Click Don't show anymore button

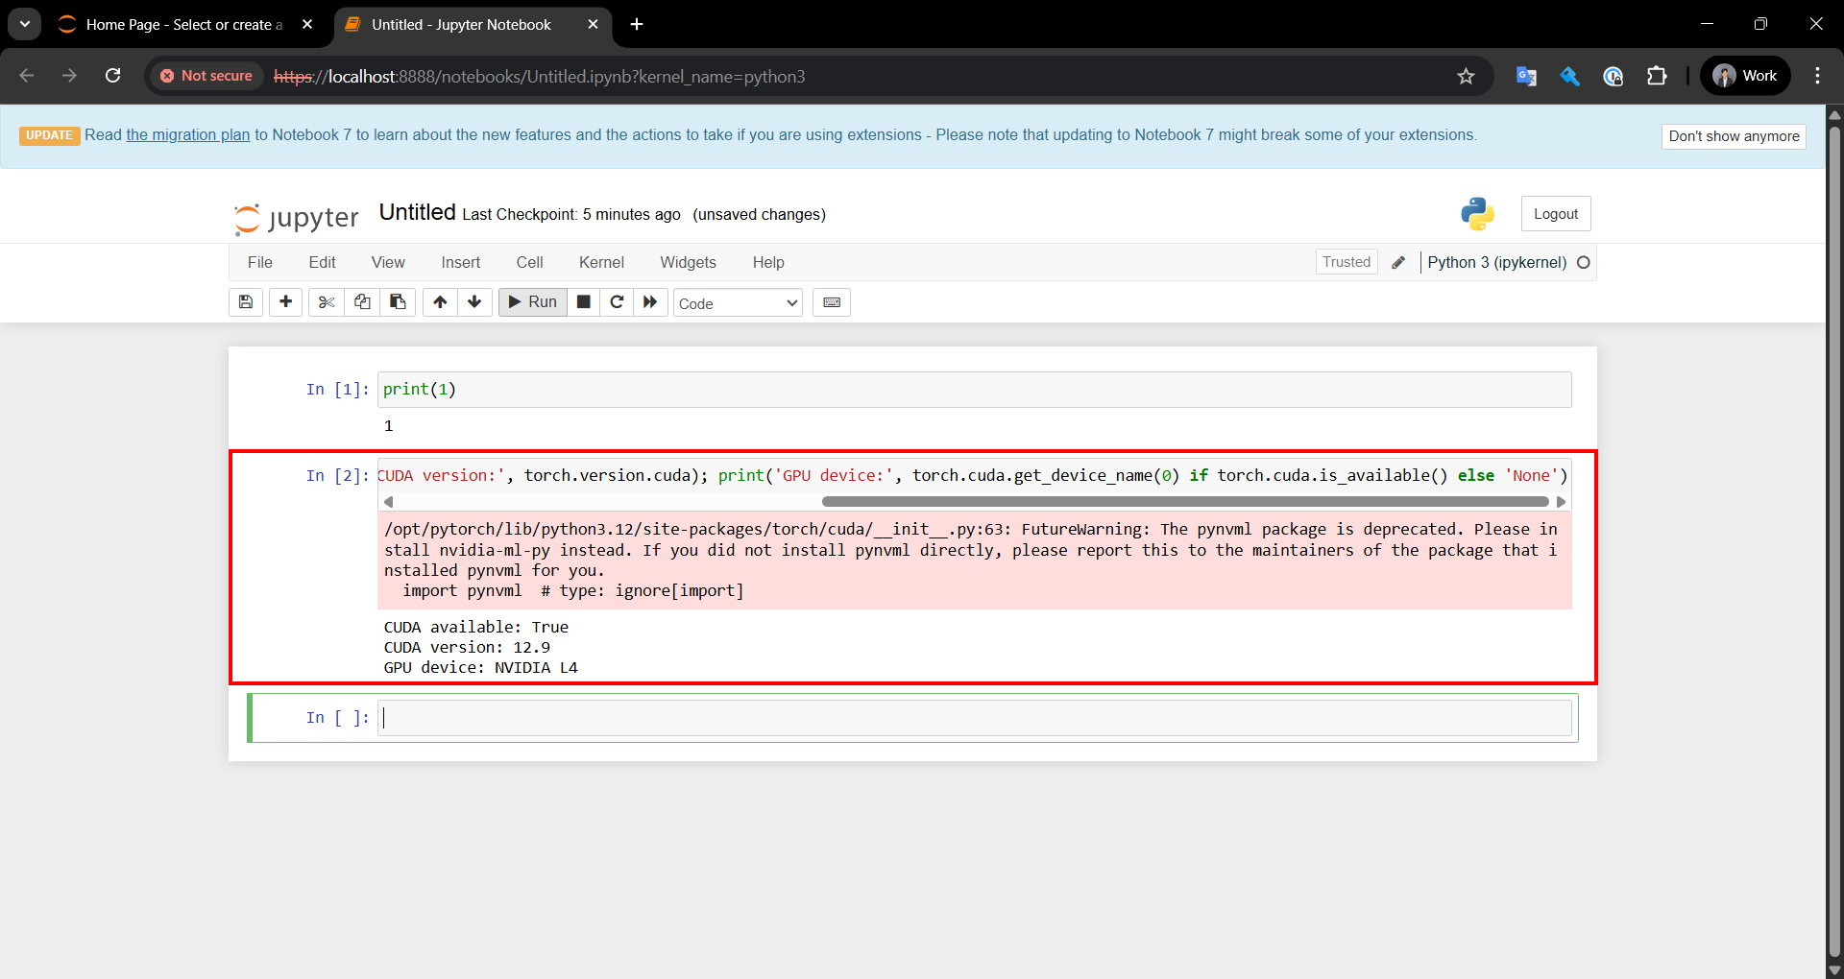pyautogui.click(x=1734, y=136)
